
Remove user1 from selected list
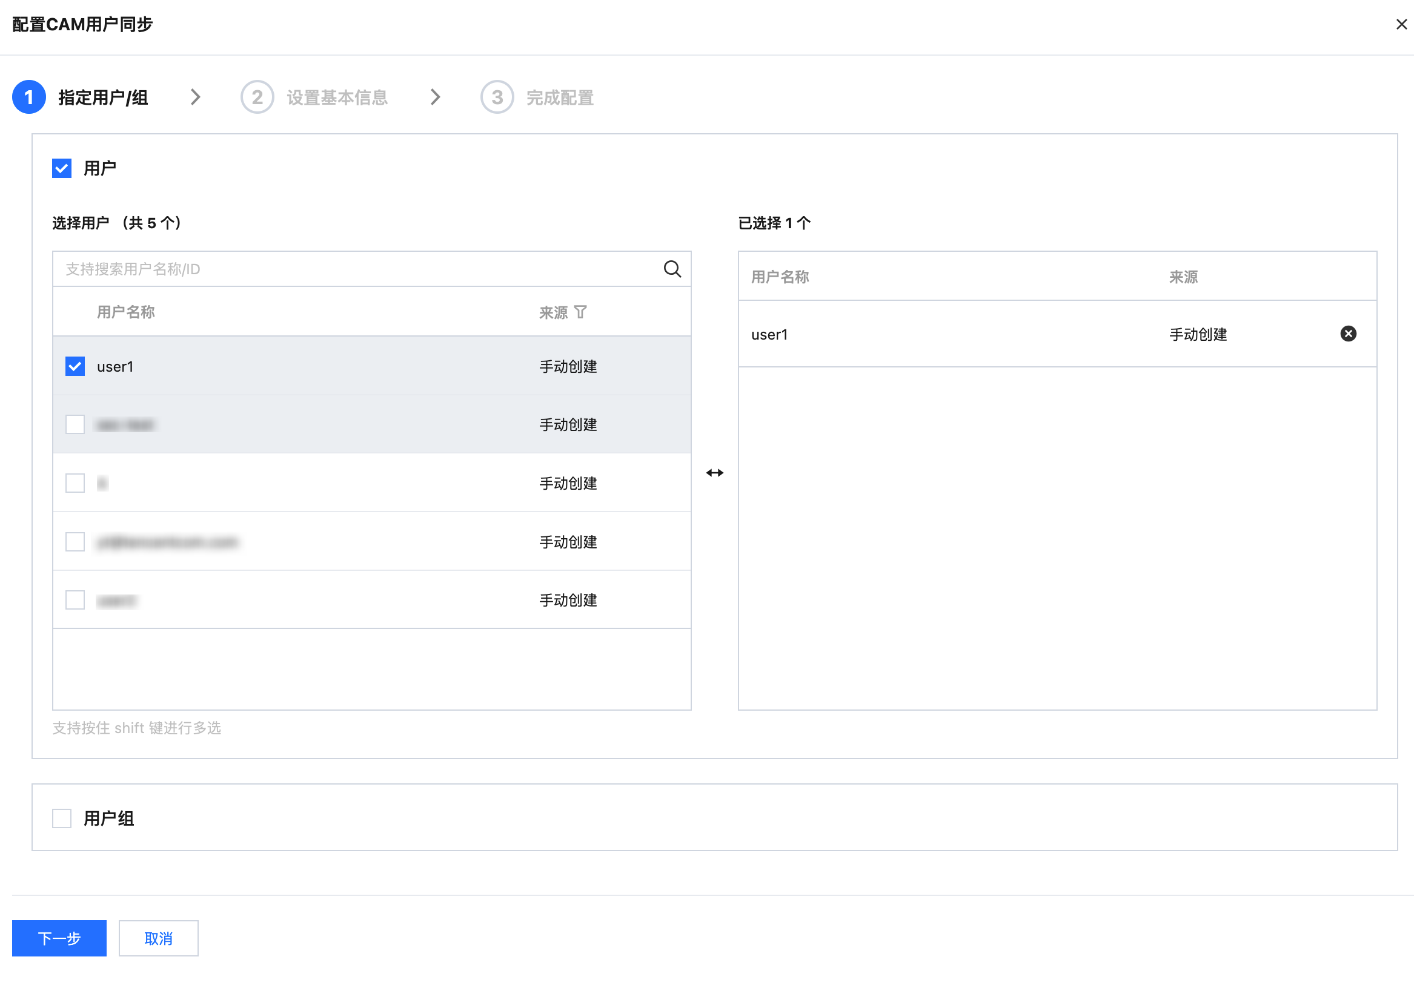pyautogui.click(x=1347, y=334)
